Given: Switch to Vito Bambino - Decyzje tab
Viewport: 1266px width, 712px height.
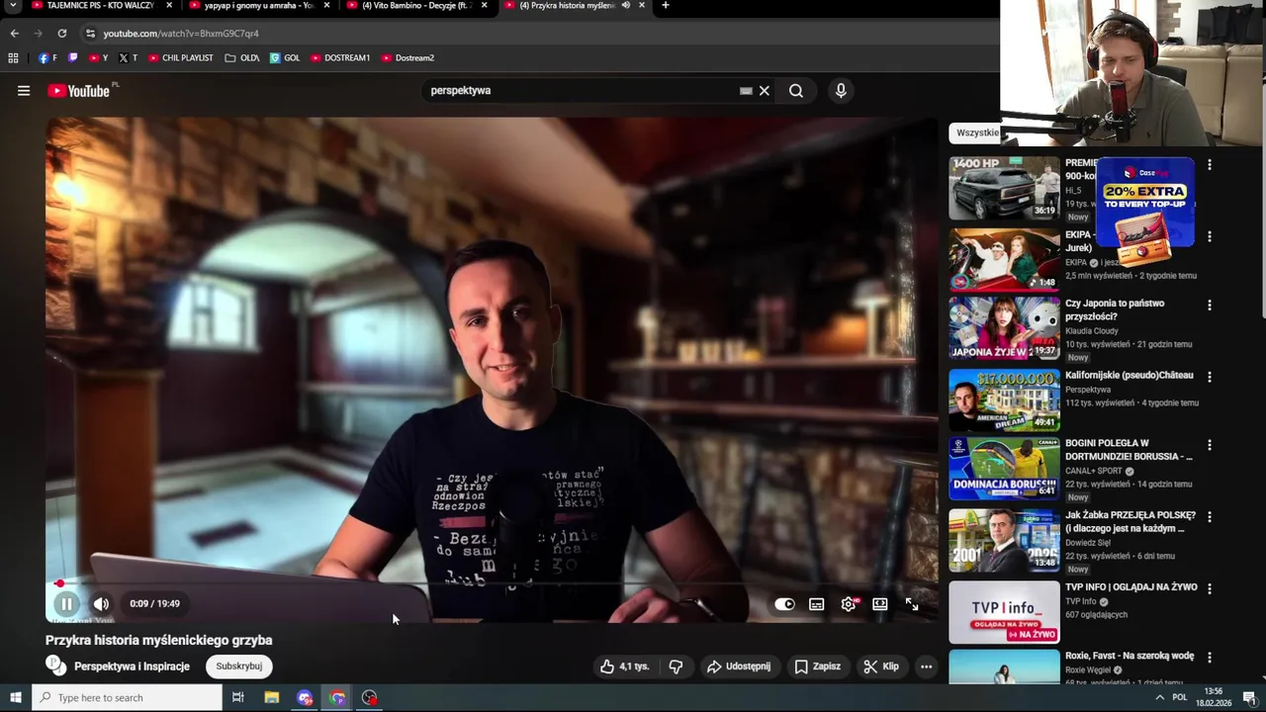Looking at the screenshot, I should pos(415,6).
